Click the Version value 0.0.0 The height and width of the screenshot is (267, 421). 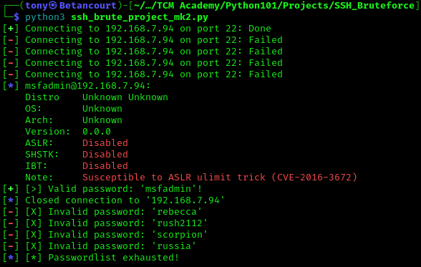[x=97, y=132]
